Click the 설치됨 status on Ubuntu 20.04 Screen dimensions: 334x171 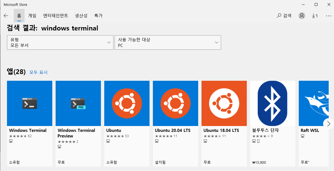pos(160,162)
